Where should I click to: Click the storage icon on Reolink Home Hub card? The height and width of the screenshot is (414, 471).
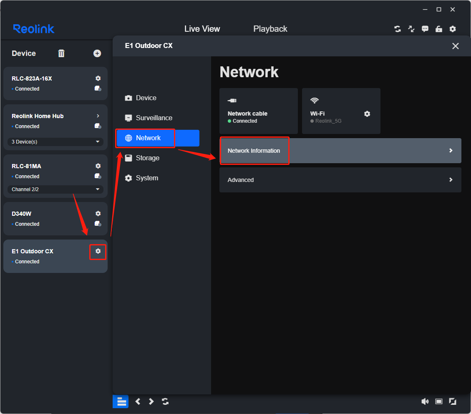98,126
